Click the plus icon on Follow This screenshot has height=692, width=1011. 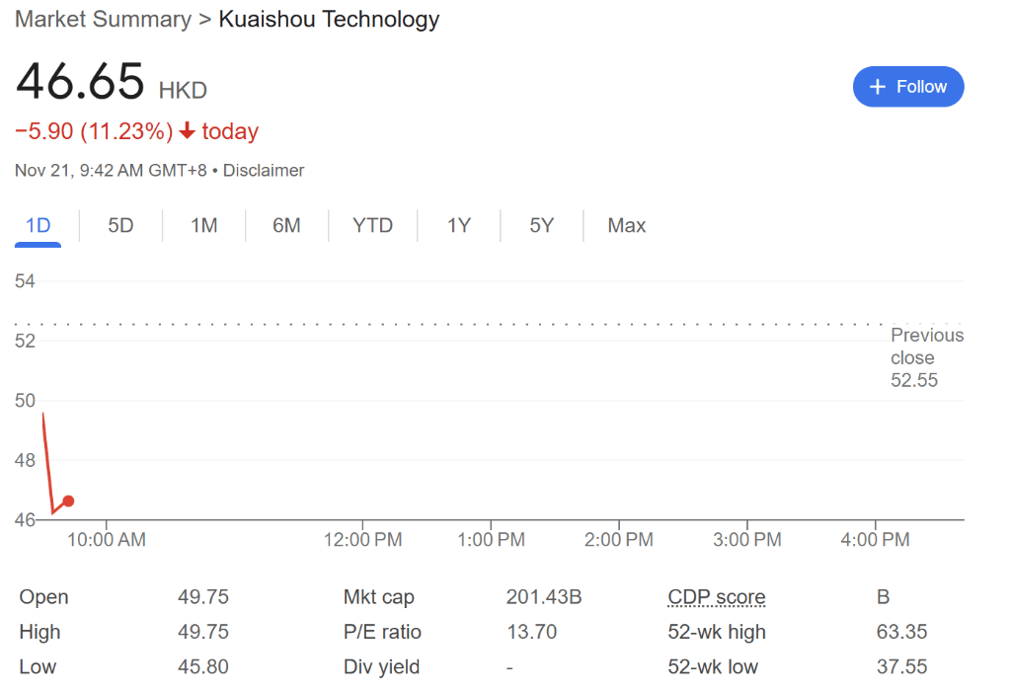(x=877, y=87)
